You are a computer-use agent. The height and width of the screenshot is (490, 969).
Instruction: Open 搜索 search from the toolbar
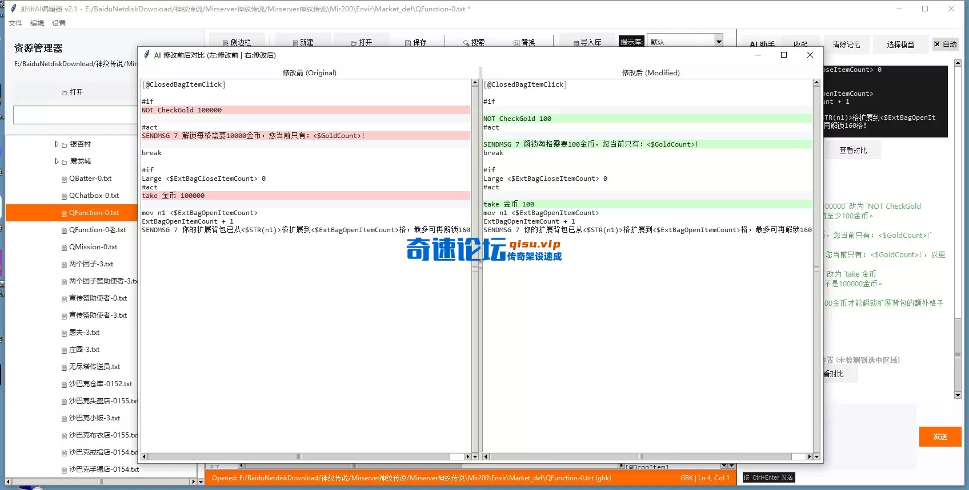pyautogui.click(x=474, y=42)
